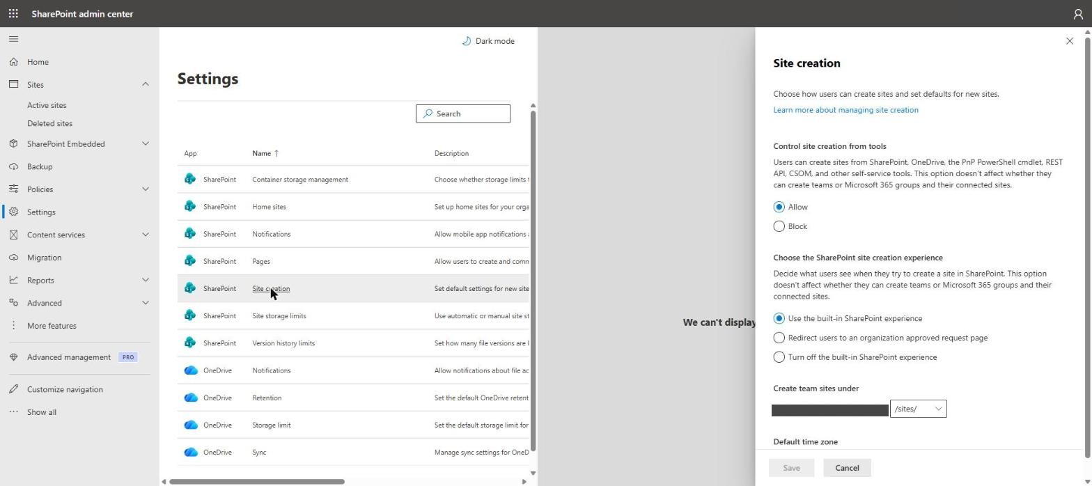Open the app launcher waffle icon
Screen dimensions: 1092x486
[13, 13]
